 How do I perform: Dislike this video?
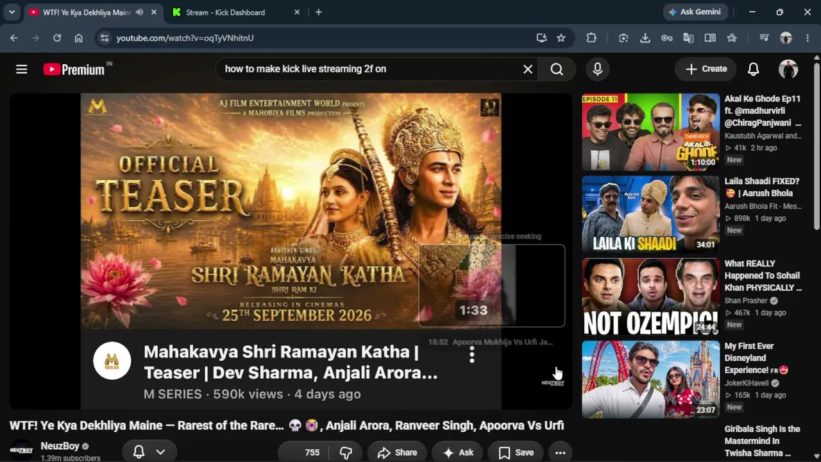click(x=347, y=452)
